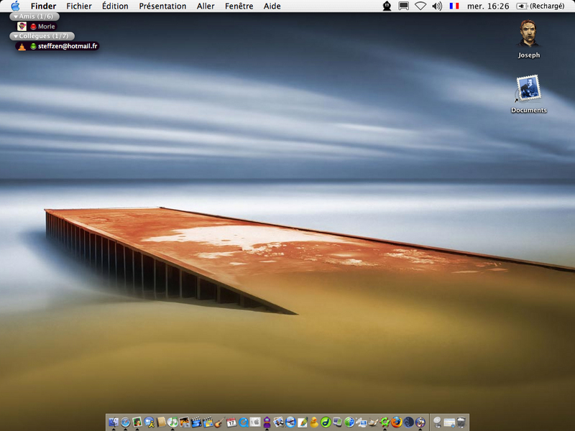This screenshot has width=575, height=431.
Task: Open the Finder application menu
Action: point(43,6)
